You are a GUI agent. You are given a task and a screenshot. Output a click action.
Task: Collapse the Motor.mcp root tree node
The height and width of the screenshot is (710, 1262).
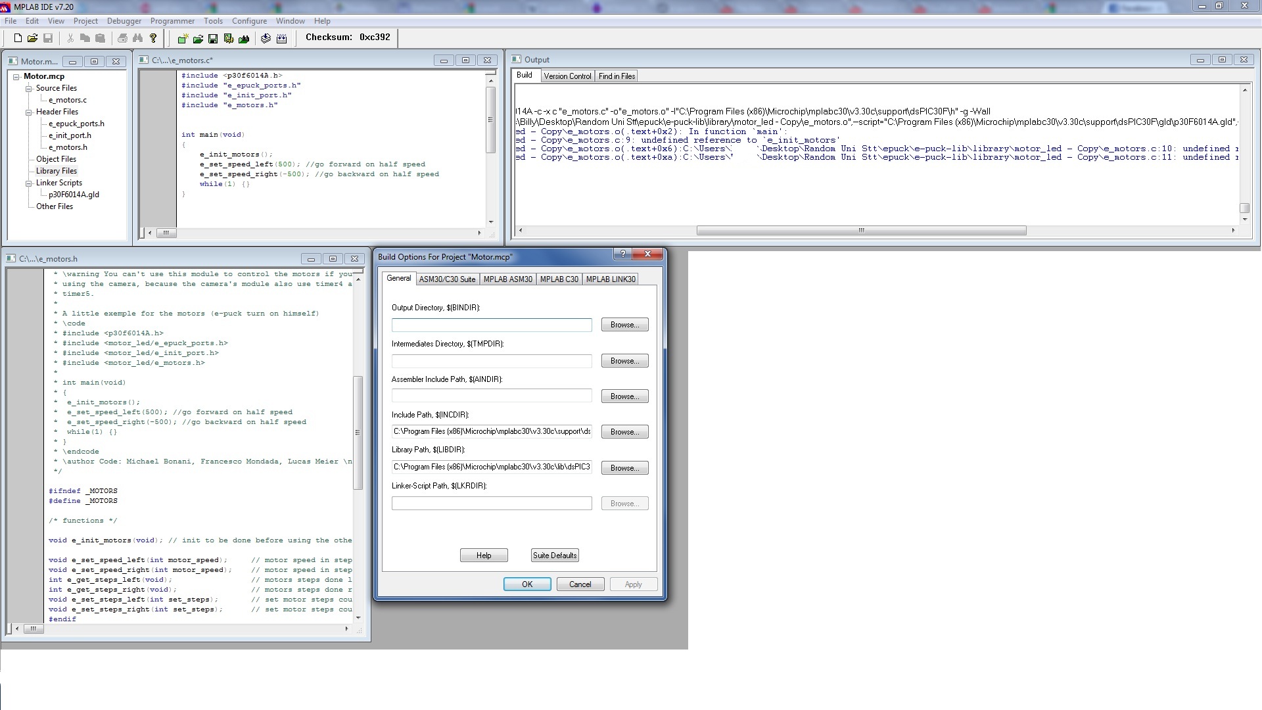click(x=16, y=77)
